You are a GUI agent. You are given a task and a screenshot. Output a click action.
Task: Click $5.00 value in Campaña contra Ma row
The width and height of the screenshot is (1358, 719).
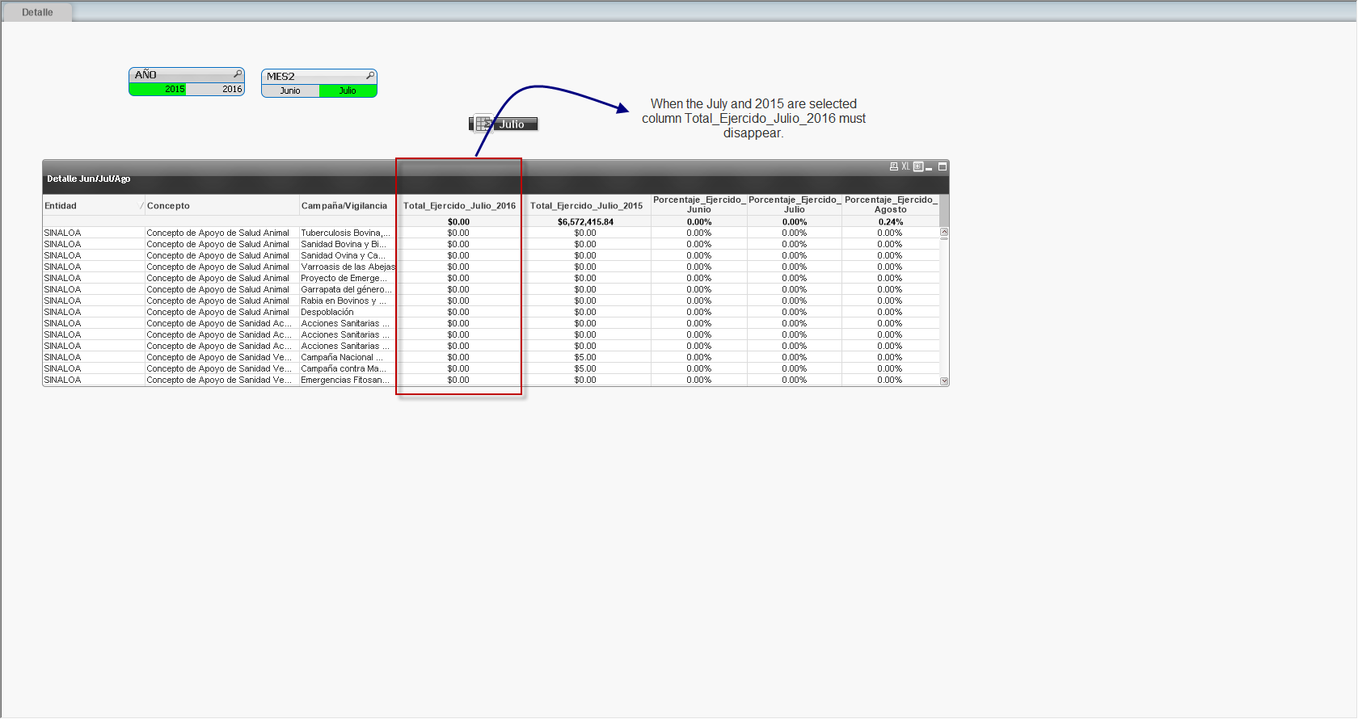[585, 368]
